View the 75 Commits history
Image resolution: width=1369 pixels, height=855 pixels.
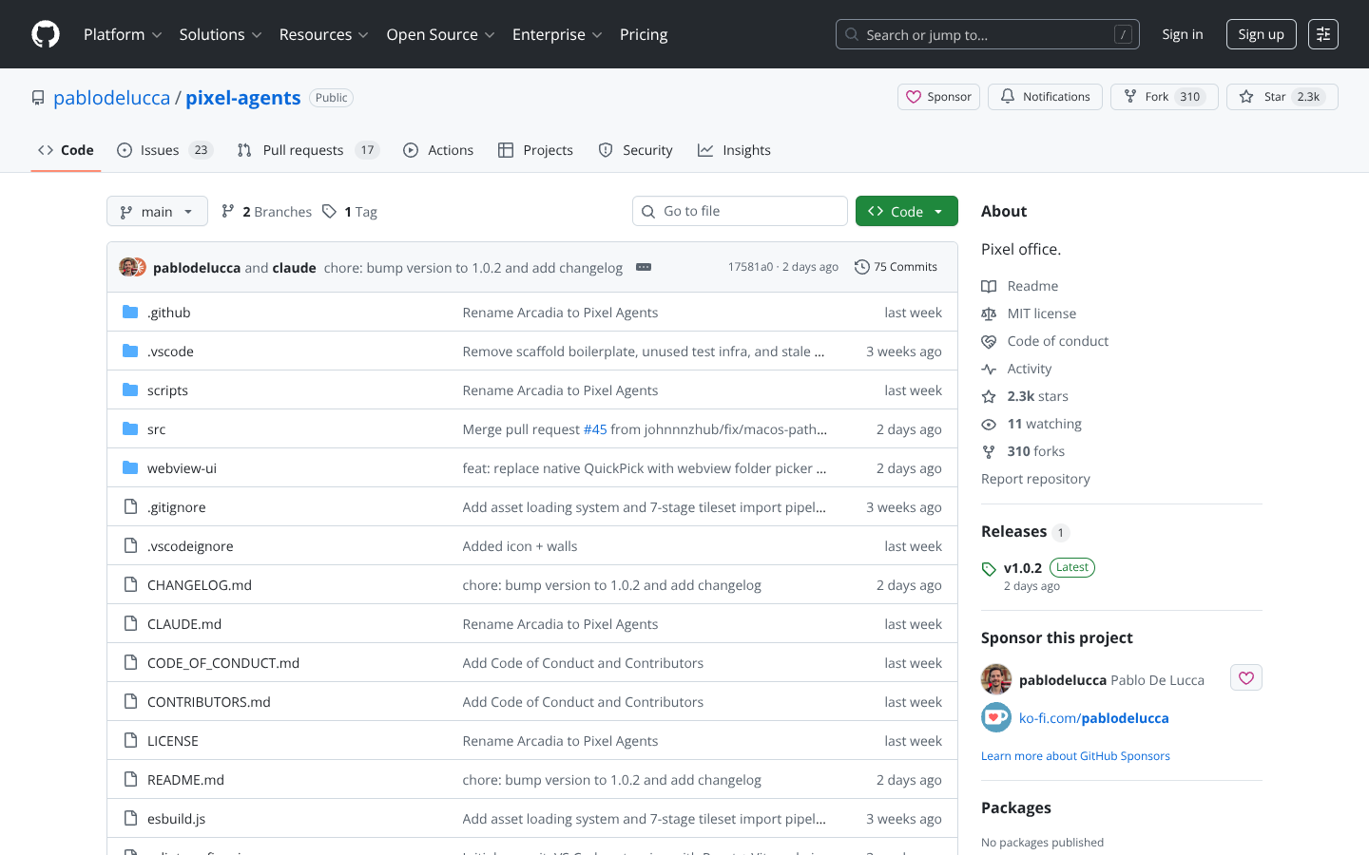click(x=896, y=267)
